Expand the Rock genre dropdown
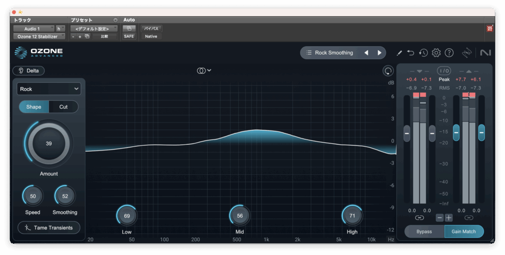 (49, 89)
